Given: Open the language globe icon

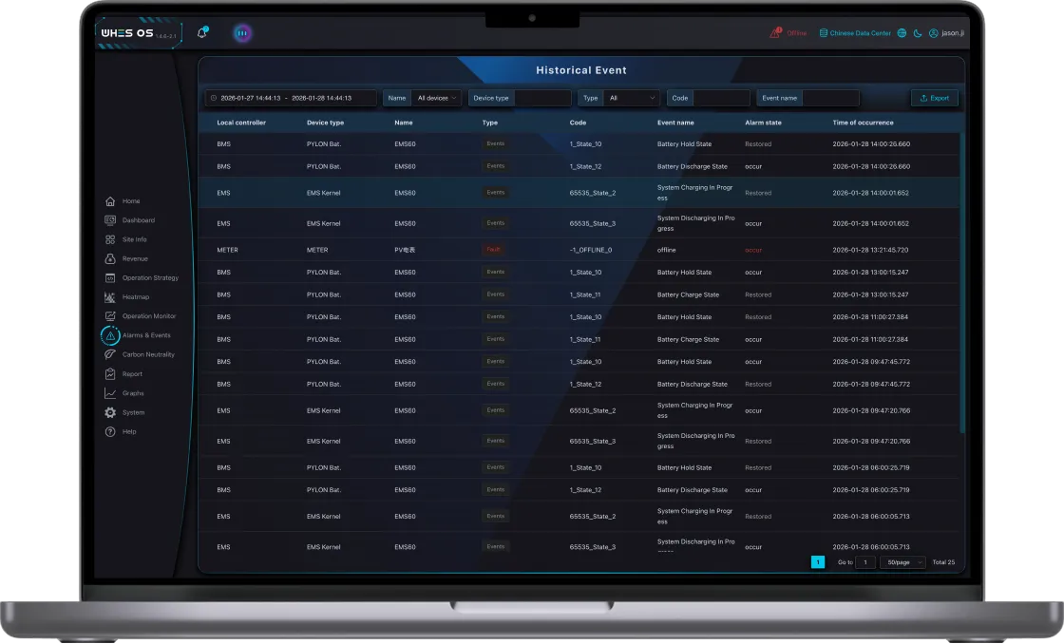Looking at the screenshot, I should [902, 33].
